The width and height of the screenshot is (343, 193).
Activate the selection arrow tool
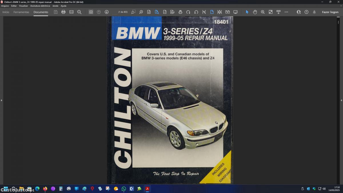coord(247,12)
